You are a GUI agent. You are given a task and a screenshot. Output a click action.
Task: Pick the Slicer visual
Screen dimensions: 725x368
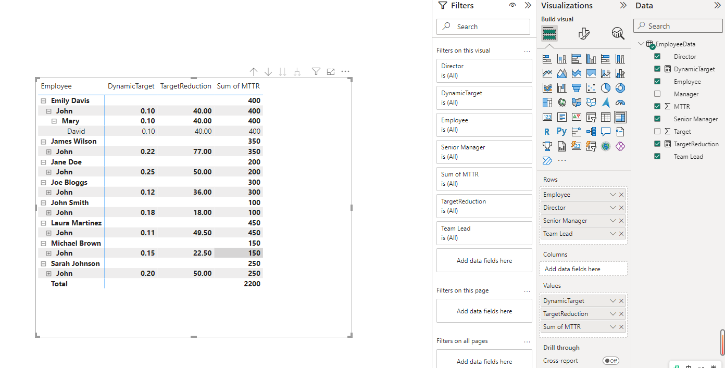coord(591,117)
